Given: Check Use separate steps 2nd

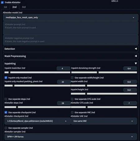Looking at the screenshot, I should click(x=6, y=99).
